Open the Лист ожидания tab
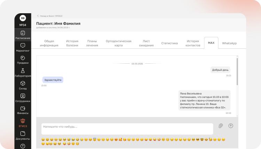This screenshot has height=149, width=261. click(146, 43)
